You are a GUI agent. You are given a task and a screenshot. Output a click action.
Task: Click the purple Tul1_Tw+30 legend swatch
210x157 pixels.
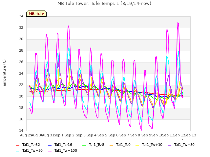[x=169, y=145]
